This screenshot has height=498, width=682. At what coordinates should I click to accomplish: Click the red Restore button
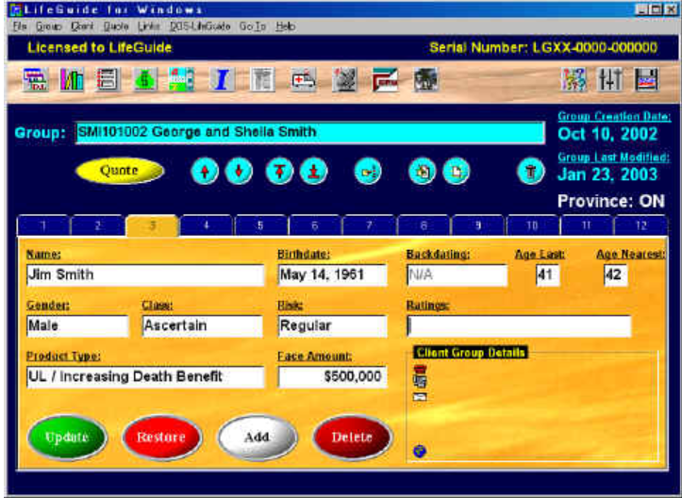point(162,437)
